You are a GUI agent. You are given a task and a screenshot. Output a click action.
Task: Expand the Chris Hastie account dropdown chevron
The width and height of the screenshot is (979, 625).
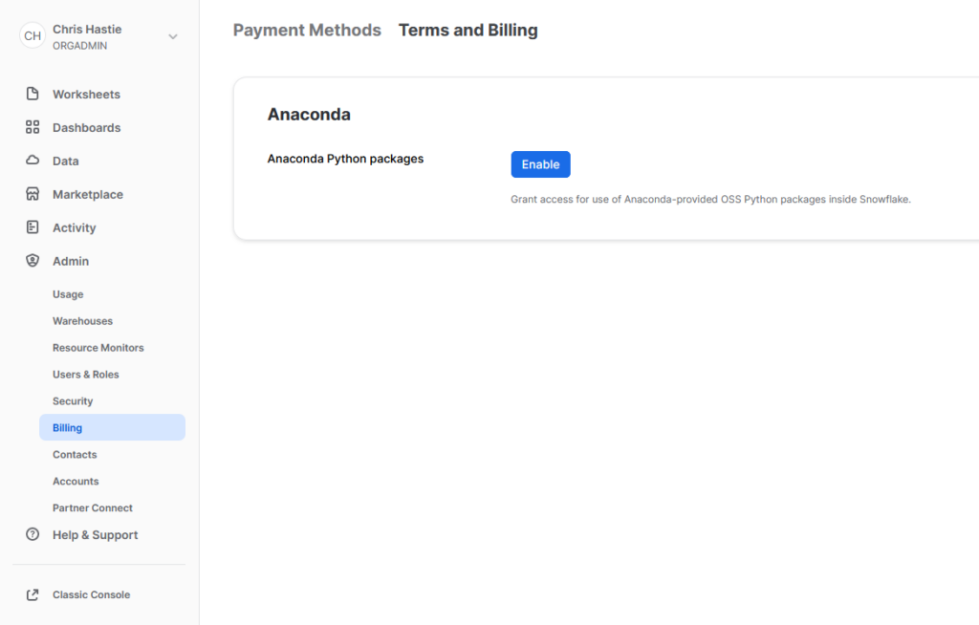coord(173,36)
